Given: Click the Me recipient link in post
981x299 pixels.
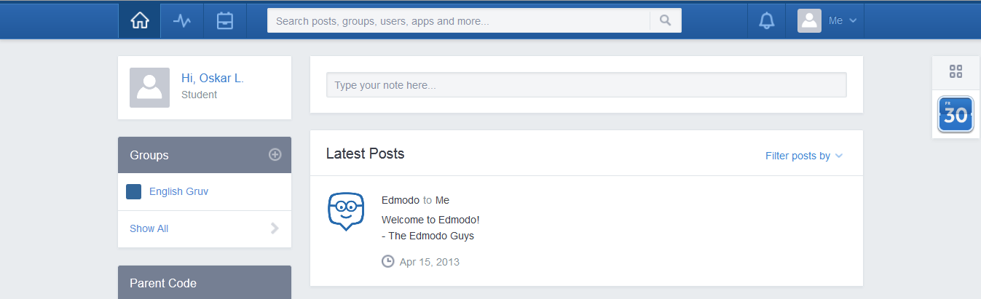Looking at the screenshot, I should point(442,200).
